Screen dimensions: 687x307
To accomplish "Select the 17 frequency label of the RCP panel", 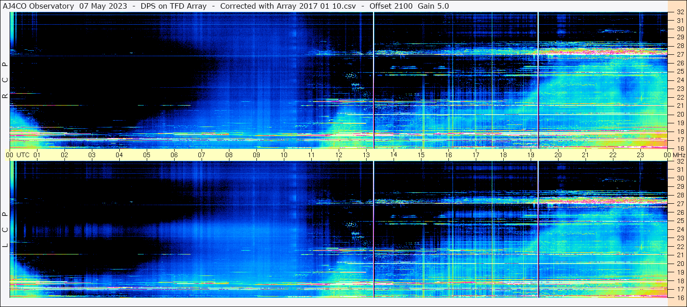I will [680, 140].
